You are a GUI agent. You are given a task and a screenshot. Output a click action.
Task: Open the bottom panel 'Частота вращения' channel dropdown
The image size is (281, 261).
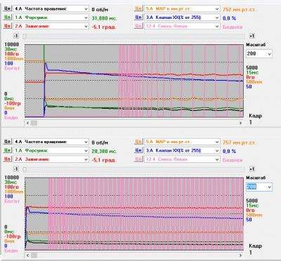click(51, 142)
